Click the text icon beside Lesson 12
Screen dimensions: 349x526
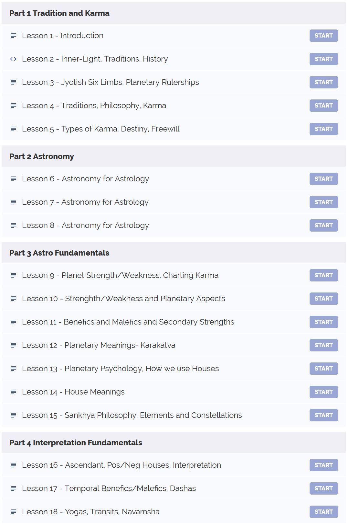coord(13,345)
